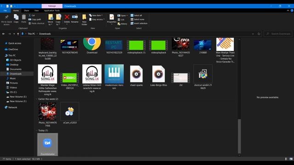Go back with the Back arrow
Screen dimensions: 294x165
pyautogui.click(x=4, y=34)
